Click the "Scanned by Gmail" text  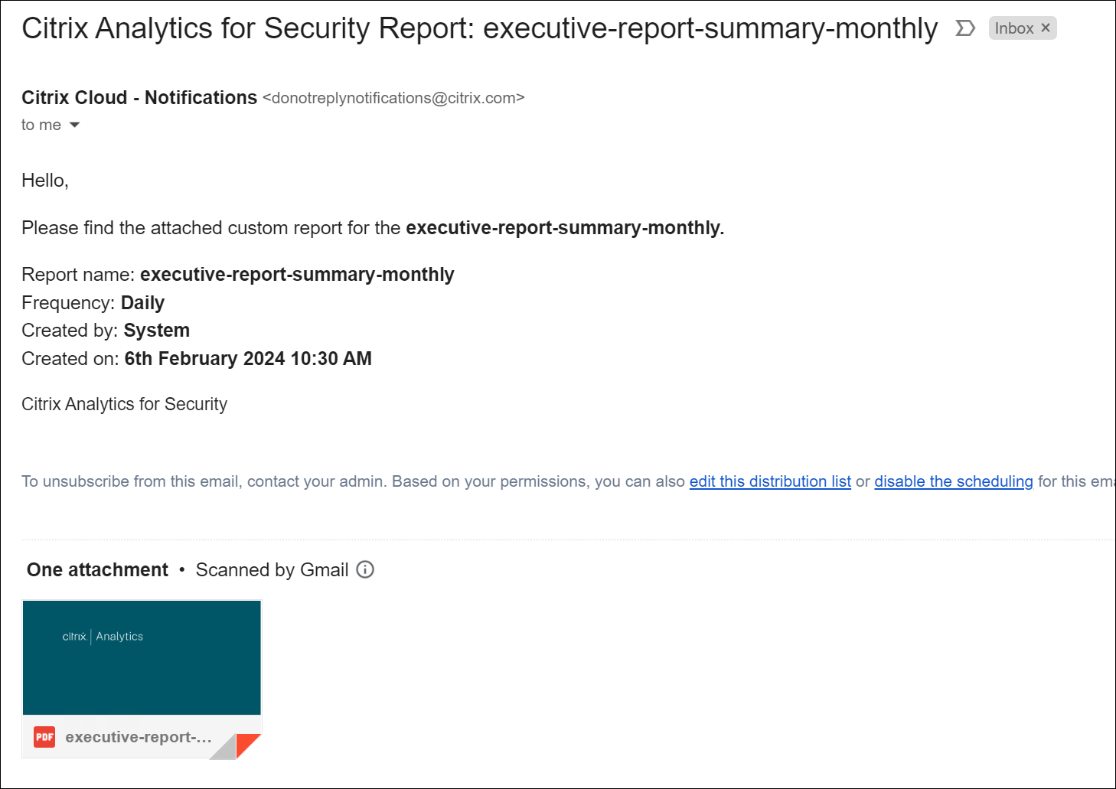(x=272, y=569)
